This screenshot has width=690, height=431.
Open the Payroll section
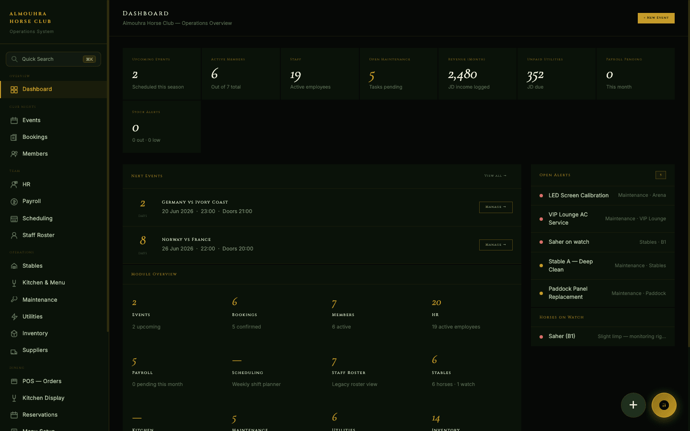[54, 202]
